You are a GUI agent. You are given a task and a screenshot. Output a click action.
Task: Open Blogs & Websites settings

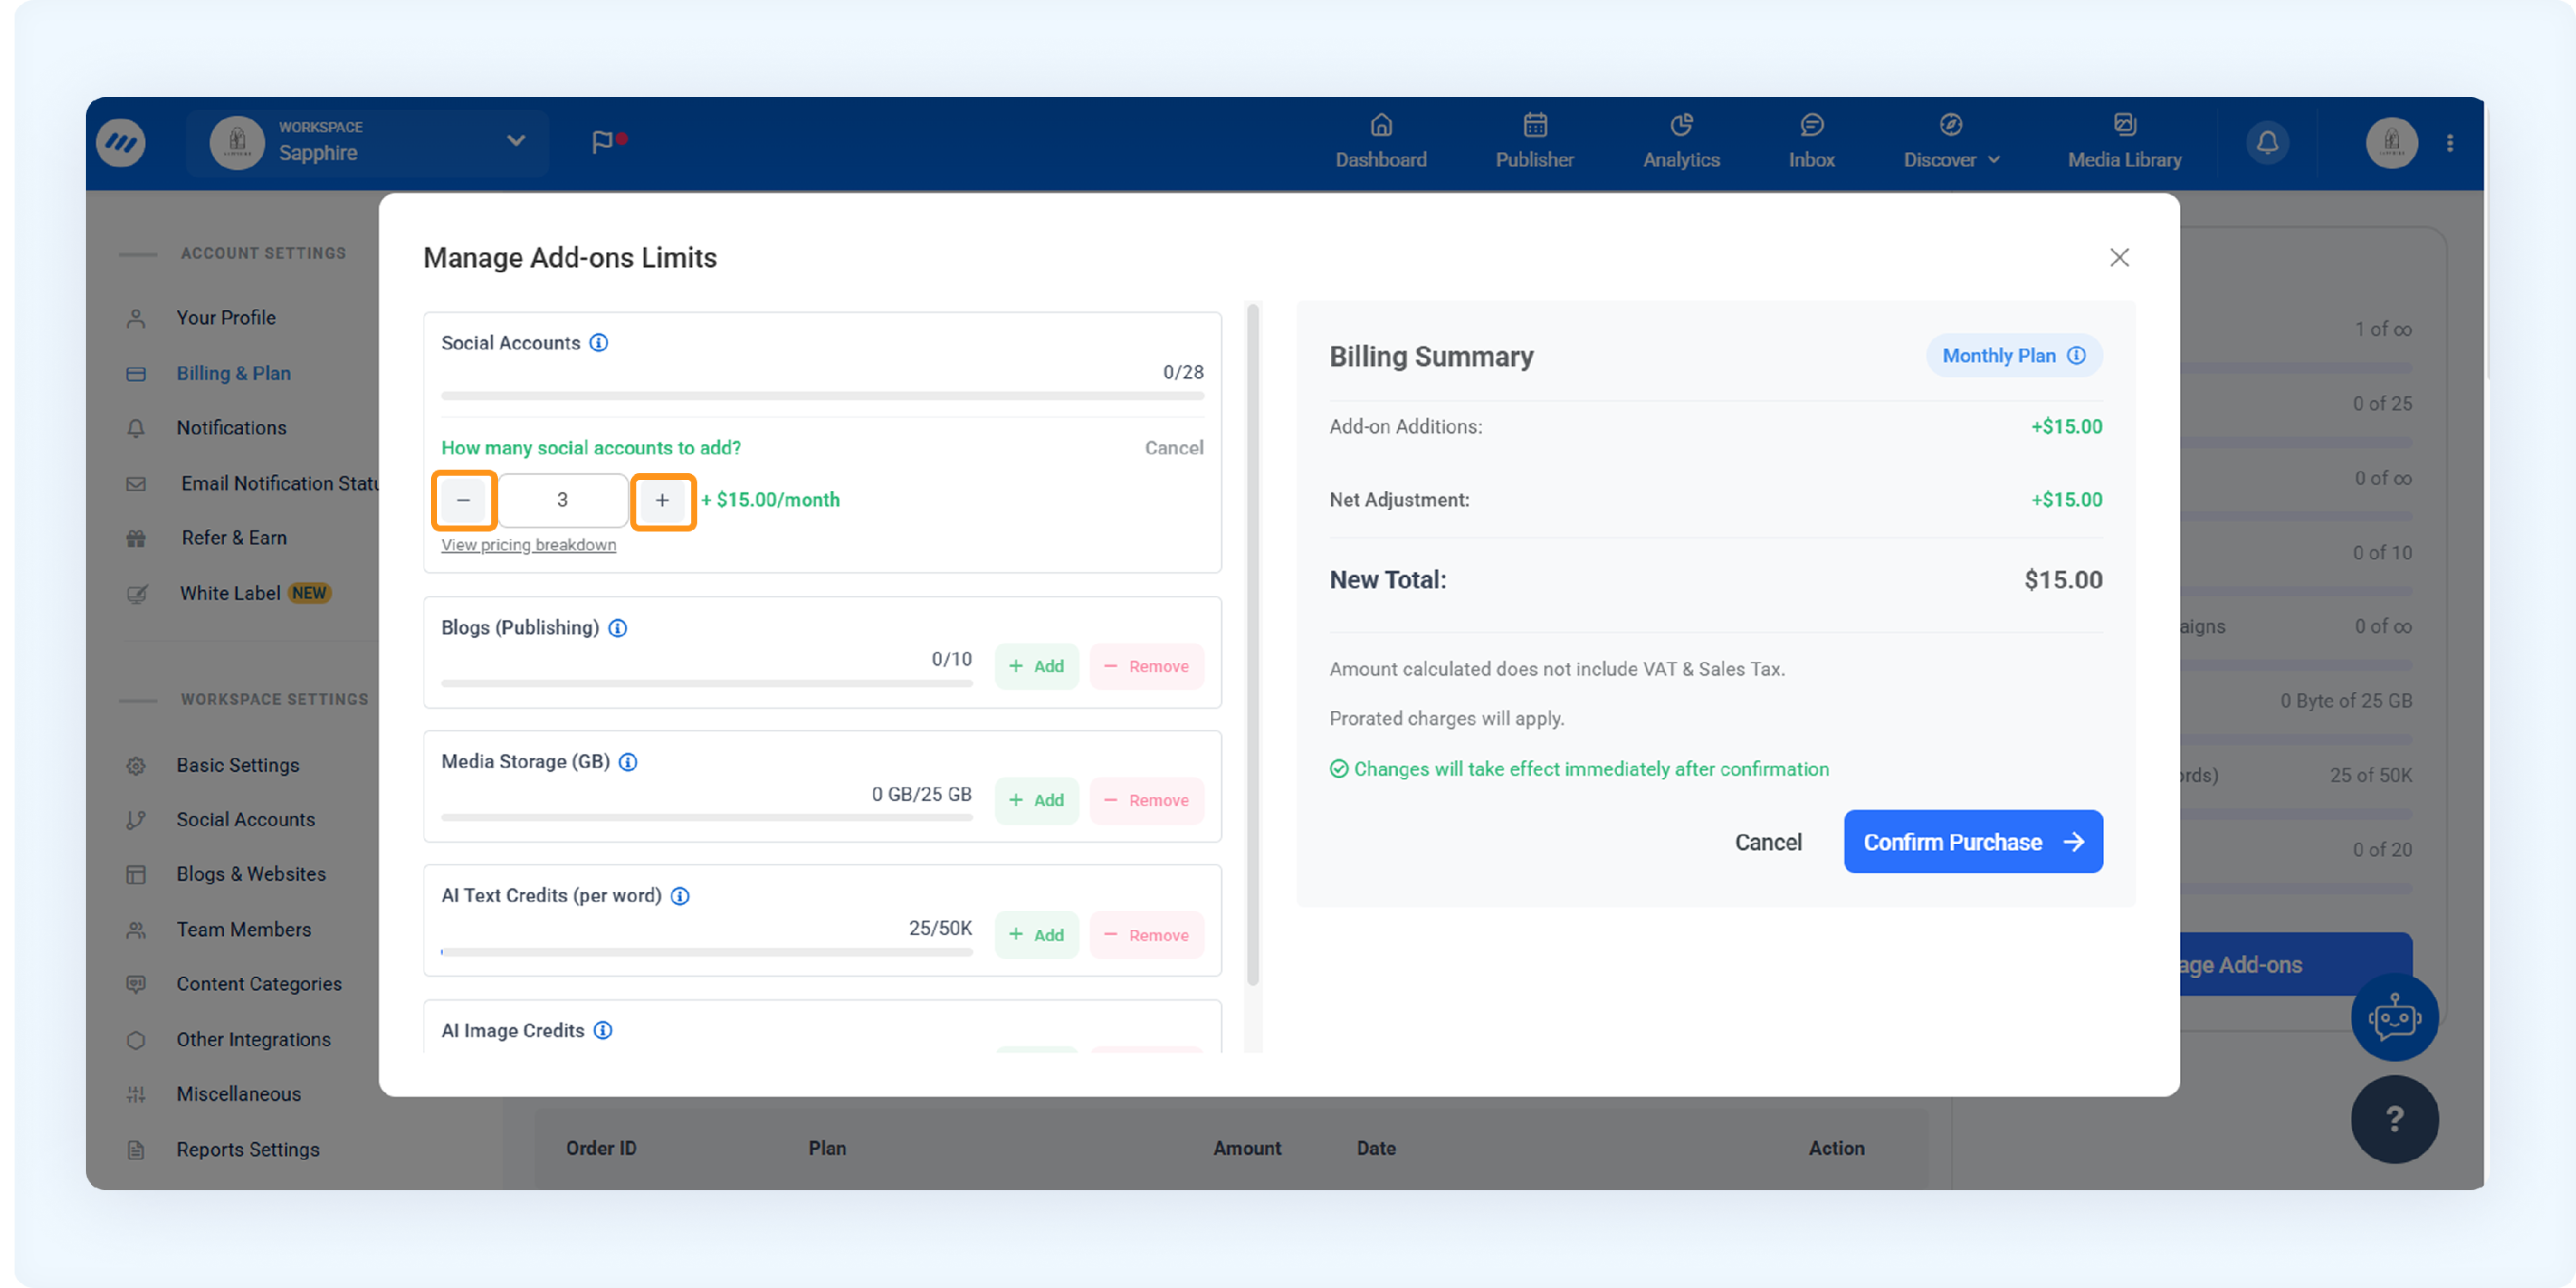click(x=251, y=875)
